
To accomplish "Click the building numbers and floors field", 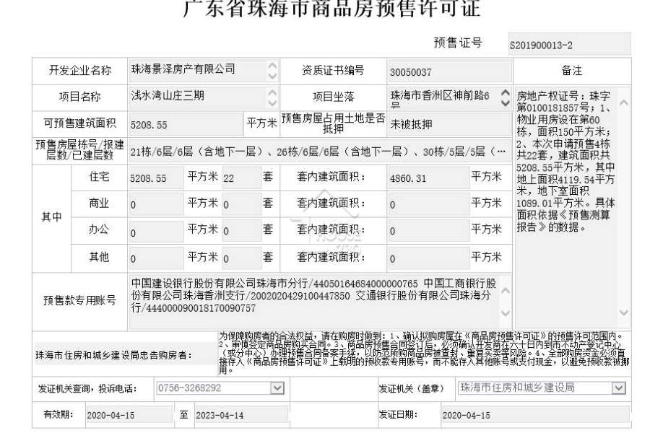I will click(x=320, y=152).
